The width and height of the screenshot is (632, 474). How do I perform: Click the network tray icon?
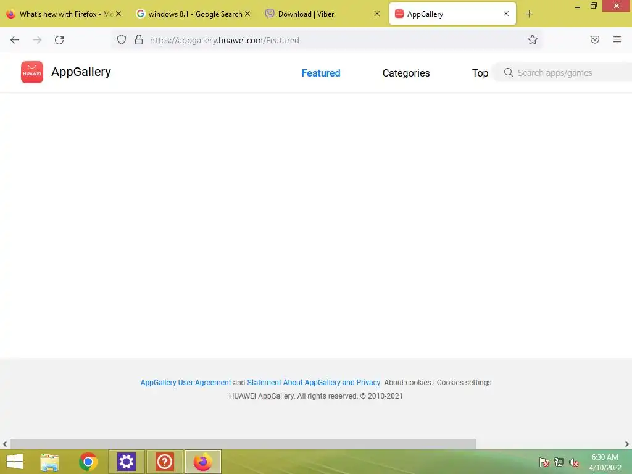[559, 462]
